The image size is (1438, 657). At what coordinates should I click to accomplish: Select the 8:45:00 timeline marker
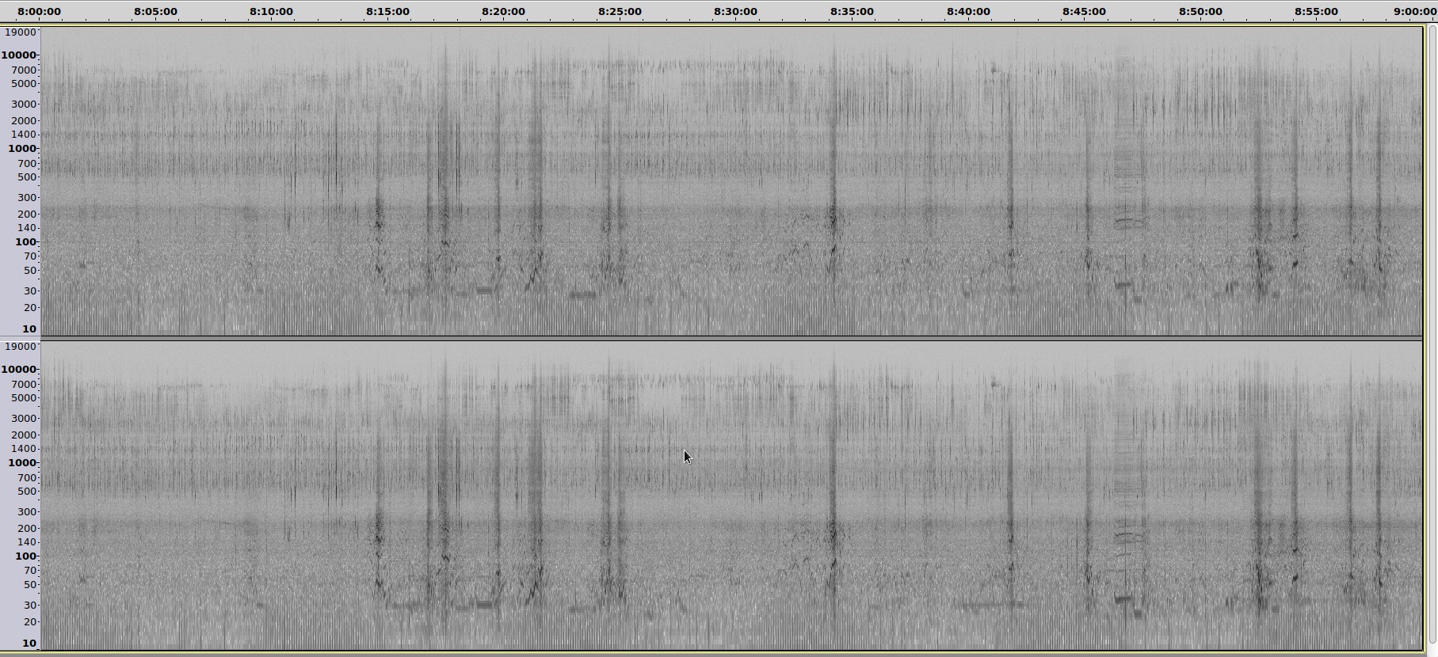click(x=1084, y=12)
